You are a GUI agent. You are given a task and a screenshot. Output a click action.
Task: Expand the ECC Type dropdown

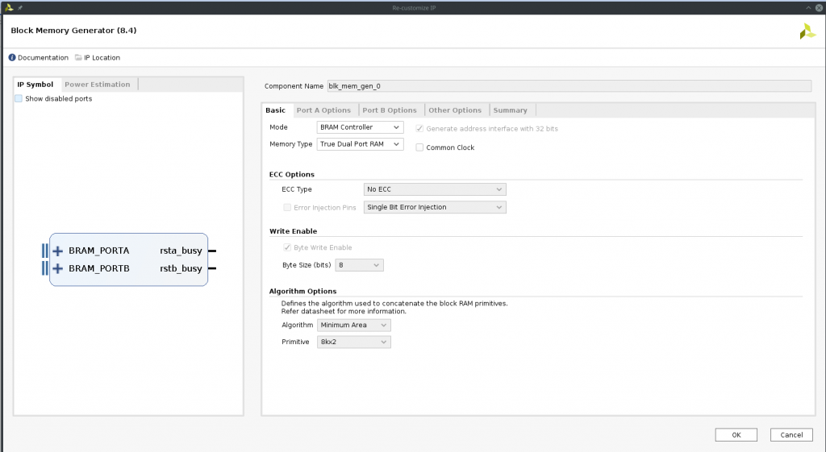click(x=435, y=189)
